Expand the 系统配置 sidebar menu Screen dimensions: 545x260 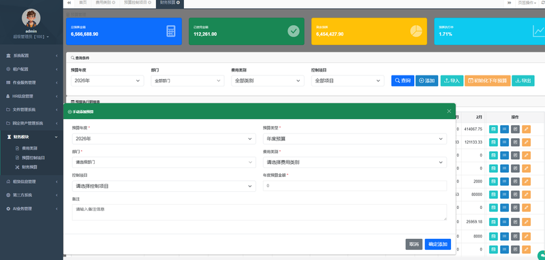(x=31, y=56)
